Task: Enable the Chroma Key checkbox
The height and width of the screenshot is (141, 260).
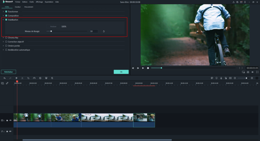Action: click(x=6, y=38)
